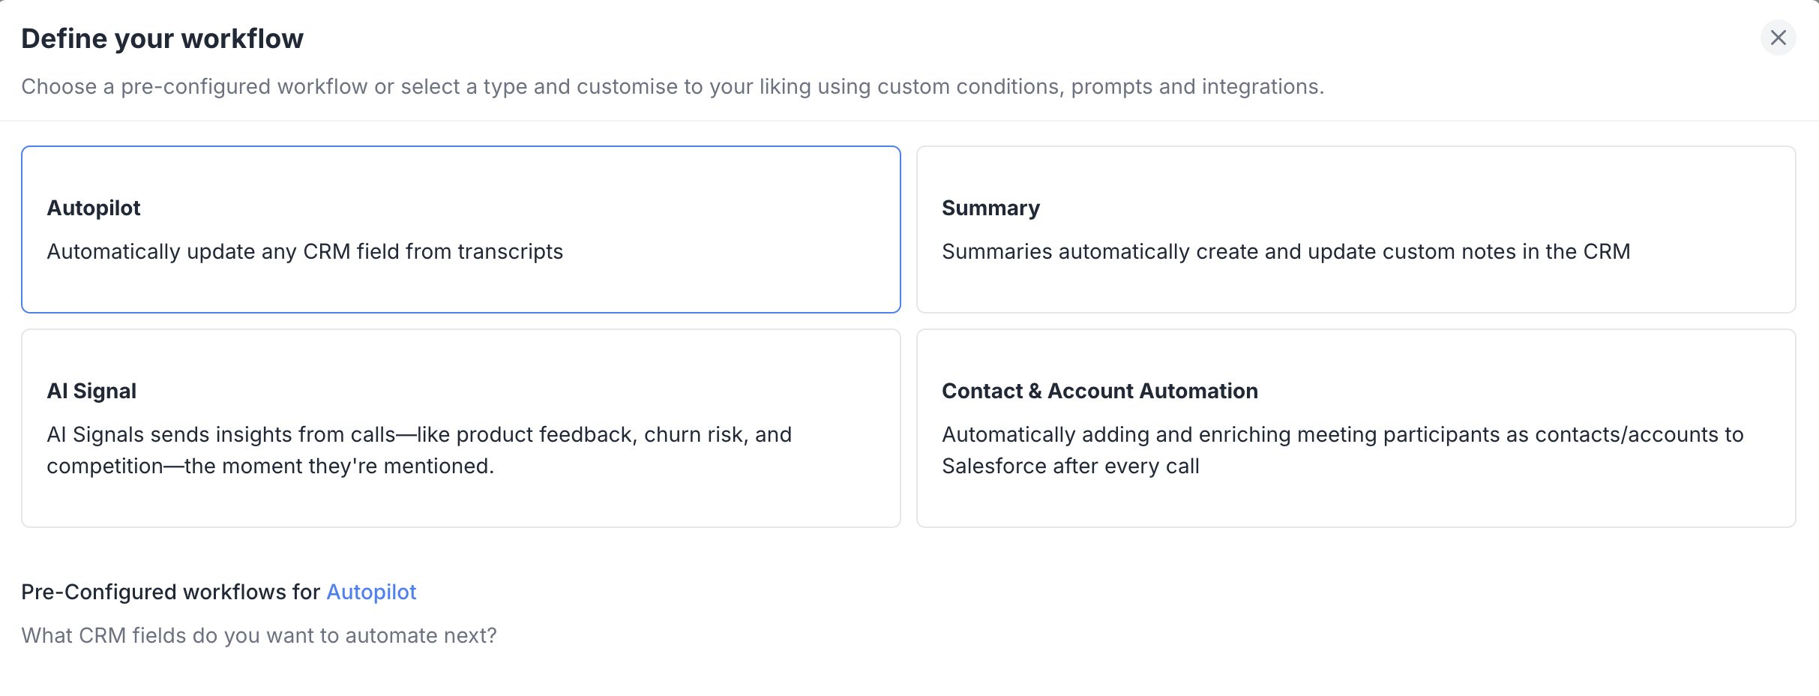Click "Salesforce after every call" line

point(1070,466)
